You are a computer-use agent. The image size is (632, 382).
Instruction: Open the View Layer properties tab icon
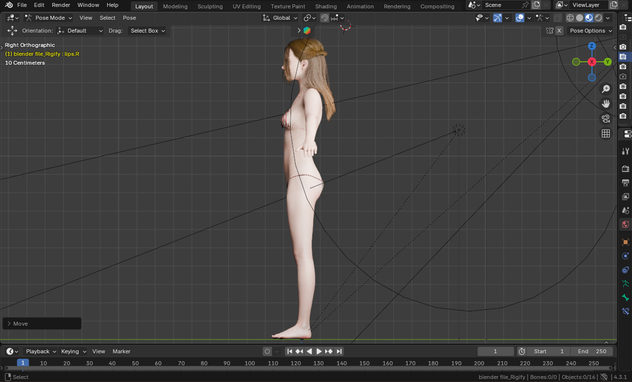[x=626, y=197]
